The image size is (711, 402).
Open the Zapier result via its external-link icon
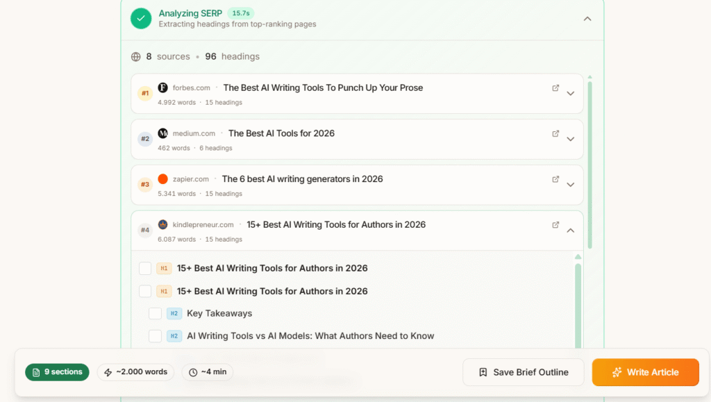tap(555, 179)
